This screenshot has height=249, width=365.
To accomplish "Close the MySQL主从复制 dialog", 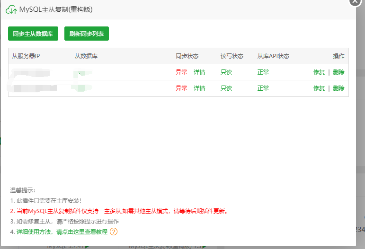I will [356, 1].
